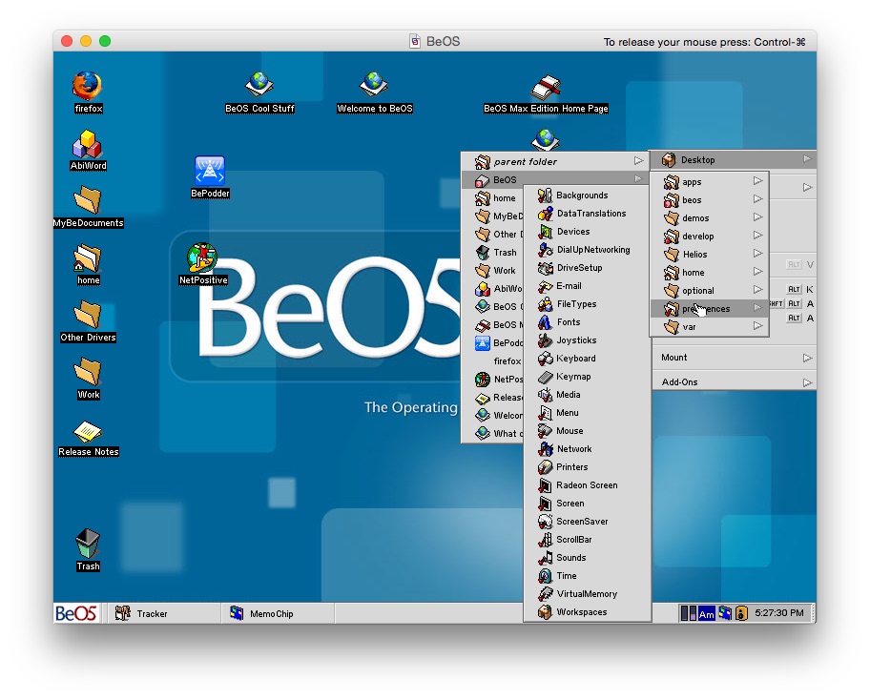Click the Mouse preference icon
The width and height of the screenshot is (870, 700).
(x=546, y=431)
